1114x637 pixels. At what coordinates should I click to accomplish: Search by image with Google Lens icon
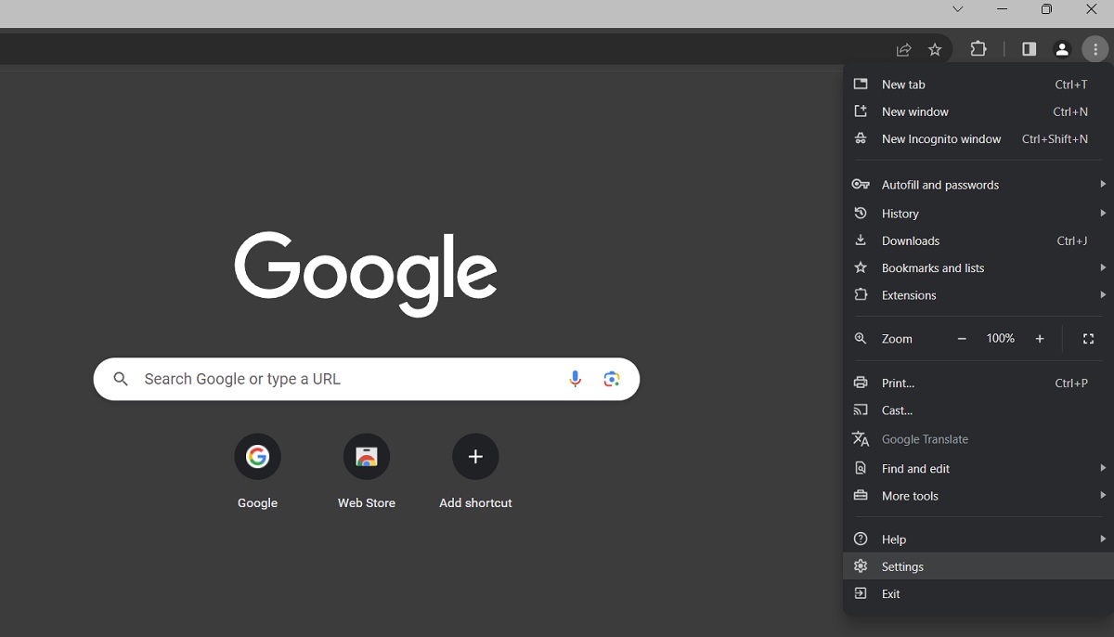pos(611,379)
